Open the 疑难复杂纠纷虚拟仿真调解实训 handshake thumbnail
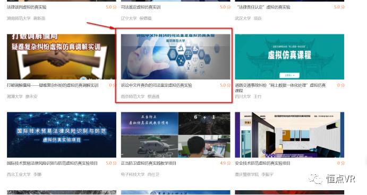The width and height of the screenshot is (367, 195). coord(61,57)
